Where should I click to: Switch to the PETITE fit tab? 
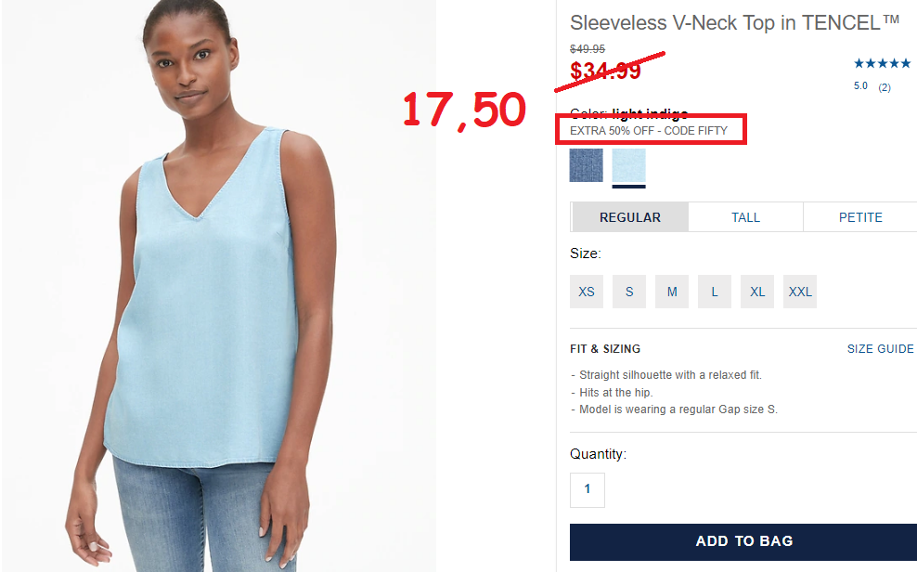(860, 217)
